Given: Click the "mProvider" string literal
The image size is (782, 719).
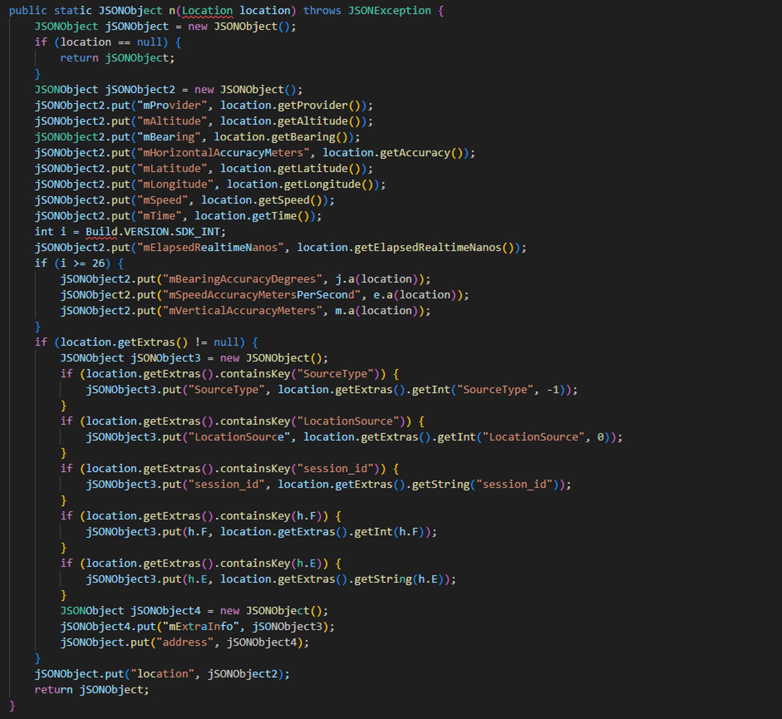Looking at the screenshot, I should coord(172,106).
